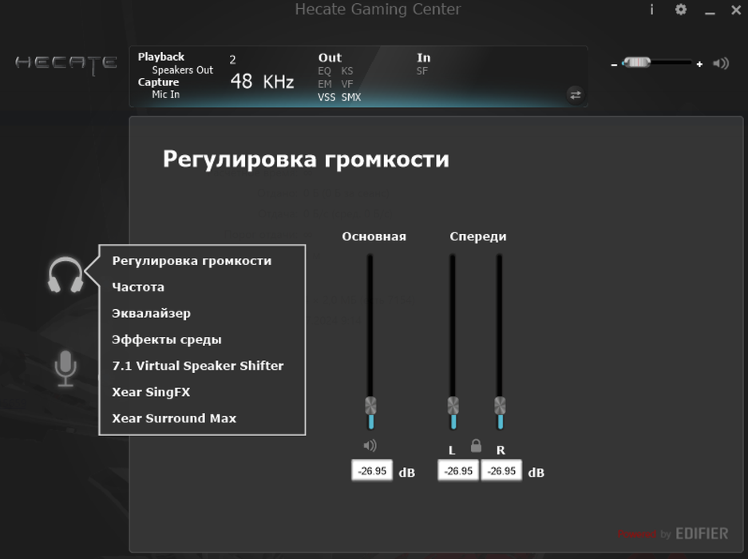Image resolution: width=748 pixels, height=559 pixels.
Task: Click the R channel dB value field
Action: click(x=501, y=470)
